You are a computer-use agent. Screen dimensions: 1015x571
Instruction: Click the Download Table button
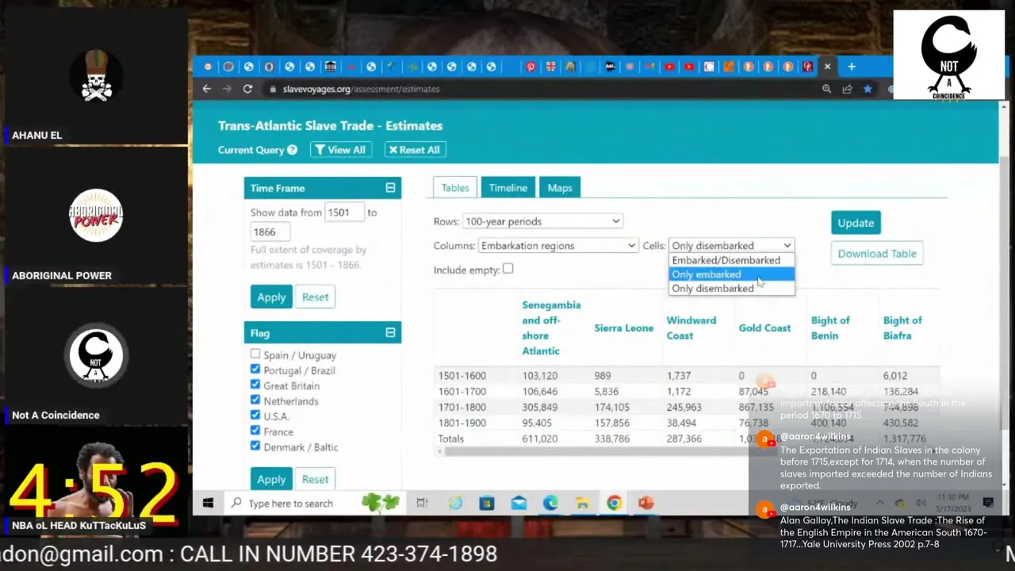(877, 254)
